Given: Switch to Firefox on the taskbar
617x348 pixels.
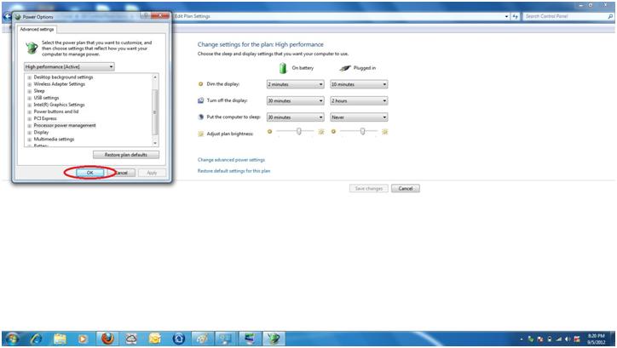Looking at the screenshot, I should point(107,338).
